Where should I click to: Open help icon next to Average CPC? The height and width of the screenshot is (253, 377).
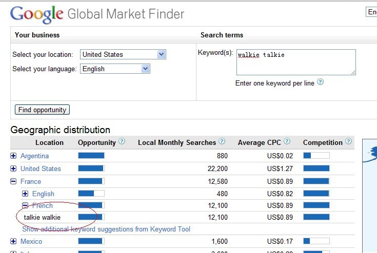tap(287, 141)
